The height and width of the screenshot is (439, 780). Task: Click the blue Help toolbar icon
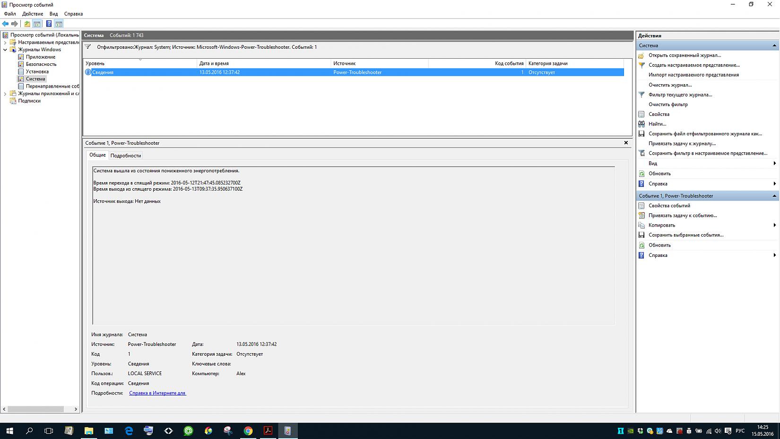click(49, 24)
